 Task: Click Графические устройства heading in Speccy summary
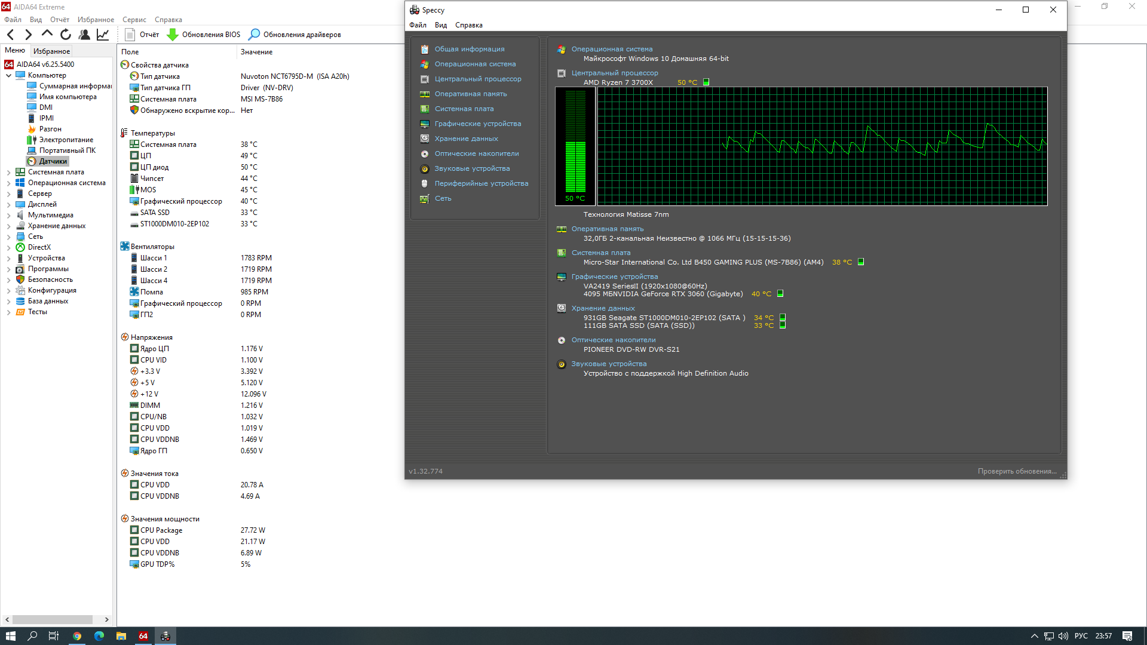click(x=615, y=277)
